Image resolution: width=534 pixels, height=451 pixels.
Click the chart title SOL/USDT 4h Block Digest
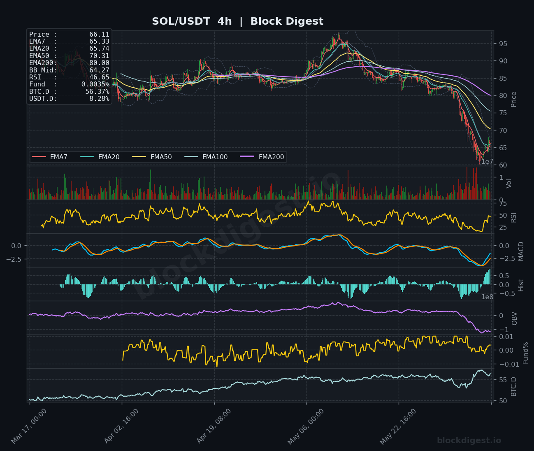[237, 21]
